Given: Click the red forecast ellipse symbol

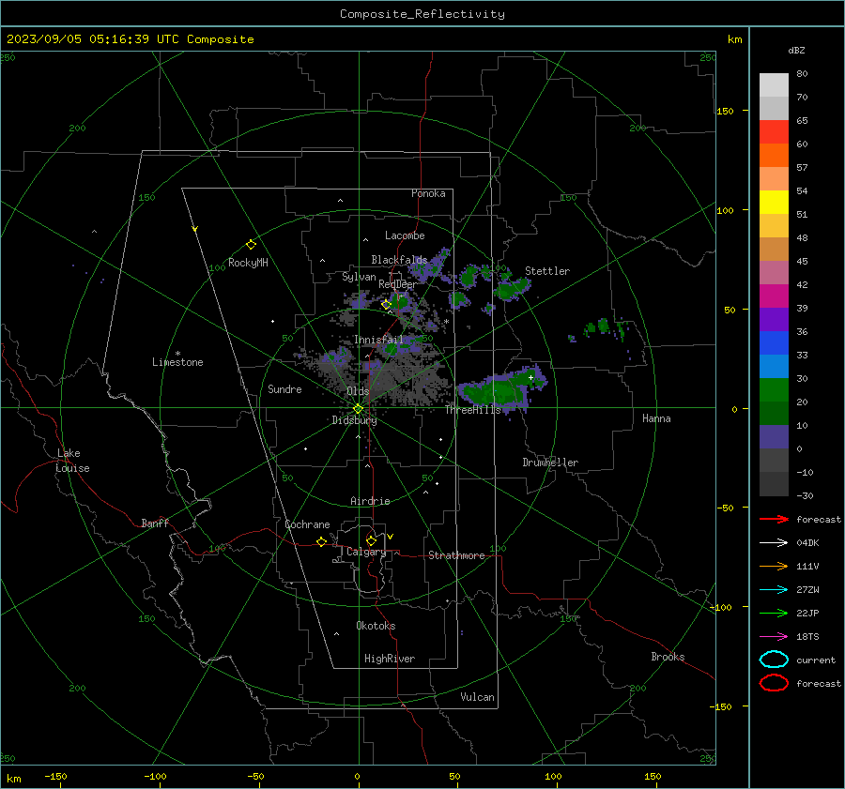Looking at the screenshot, I should [x=774, y=683].
